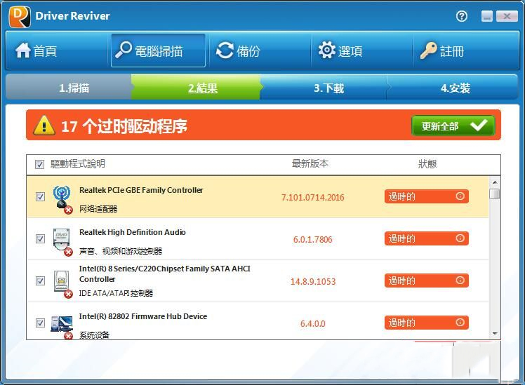Click the Driver Reviver logo icon
Image resolution: width=525 pixels, height=385 pixels.
pyautogui.click(x=19, y=16)
